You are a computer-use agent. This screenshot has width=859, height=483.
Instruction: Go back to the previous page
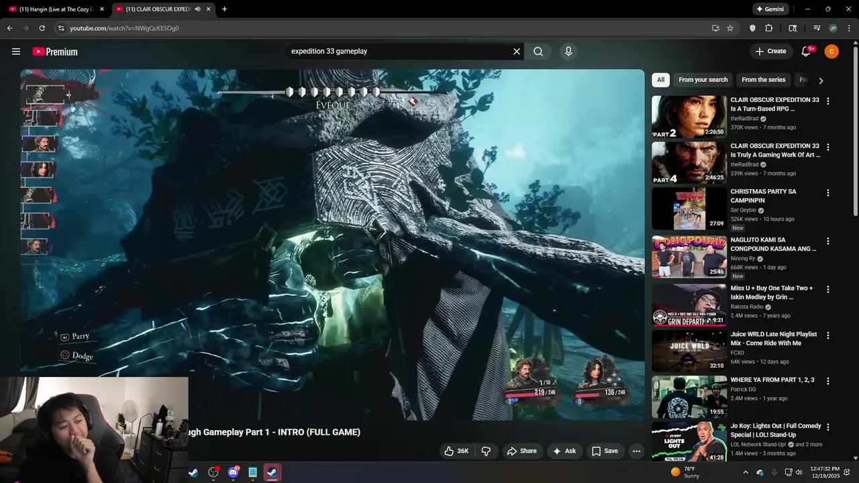click(x=9, y=28)
